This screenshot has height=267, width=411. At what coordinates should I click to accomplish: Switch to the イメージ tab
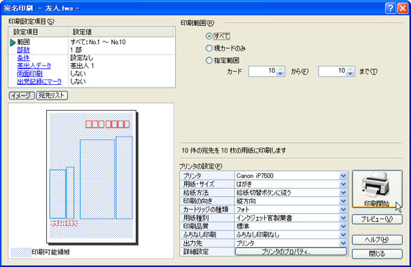[22, 95]
